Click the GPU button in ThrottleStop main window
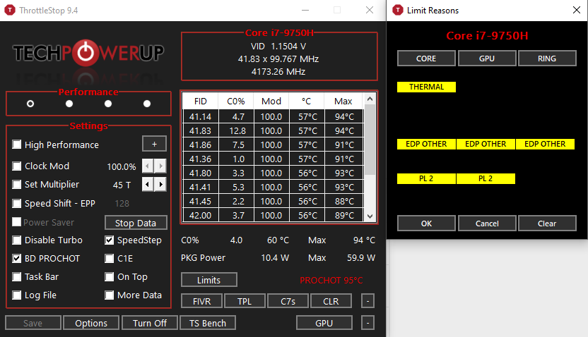The height and width of the screenshot is (337, 588). (324, 323)
